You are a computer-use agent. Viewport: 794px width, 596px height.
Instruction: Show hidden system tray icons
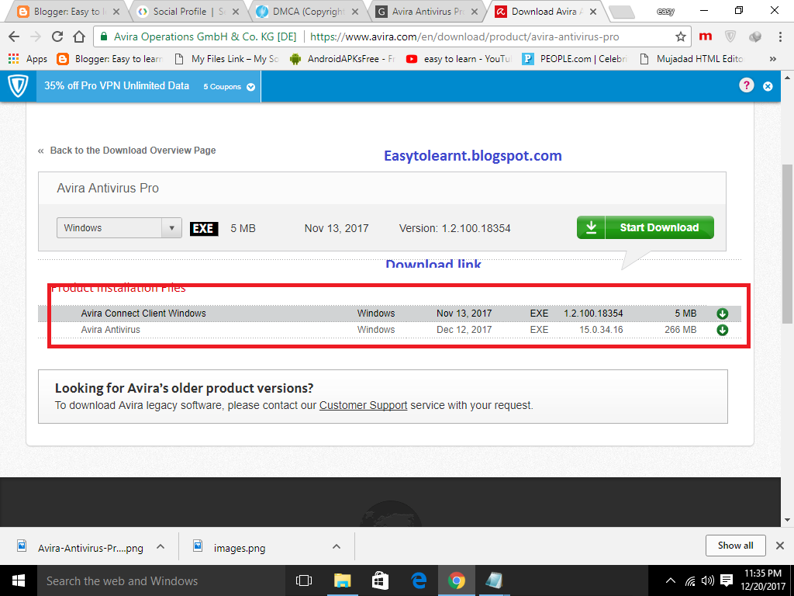click(670, 580)
